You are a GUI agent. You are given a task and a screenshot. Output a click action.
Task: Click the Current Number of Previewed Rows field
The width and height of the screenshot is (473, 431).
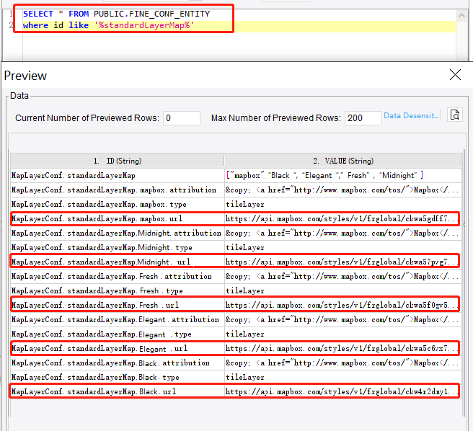tap(181, 118)
